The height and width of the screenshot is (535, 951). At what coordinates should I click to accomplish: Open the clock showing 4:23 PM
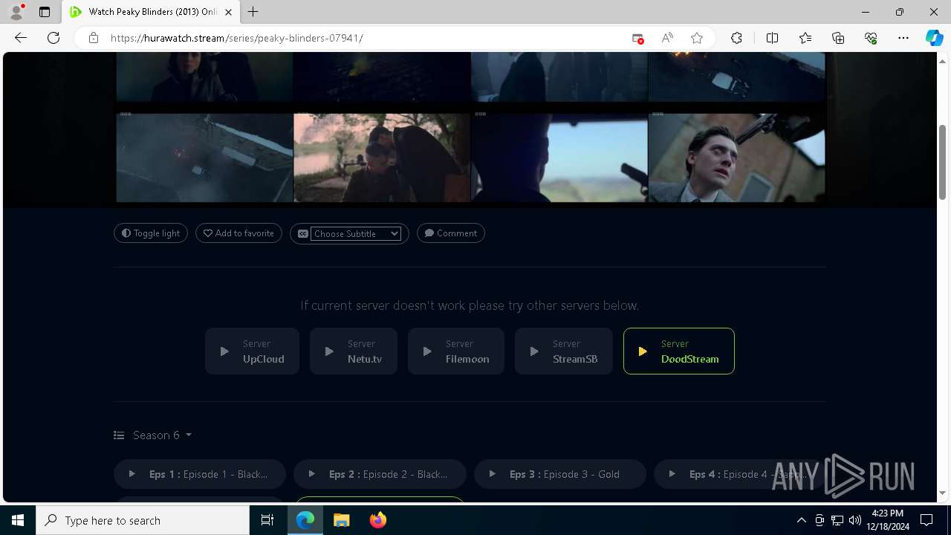point(889,520)
